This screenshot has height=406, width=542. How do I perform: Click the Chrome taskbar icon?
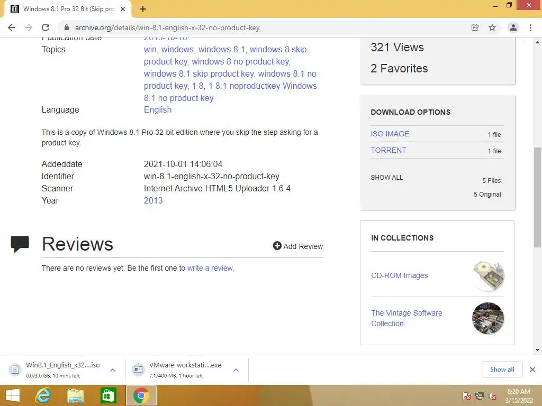point(141,395)
